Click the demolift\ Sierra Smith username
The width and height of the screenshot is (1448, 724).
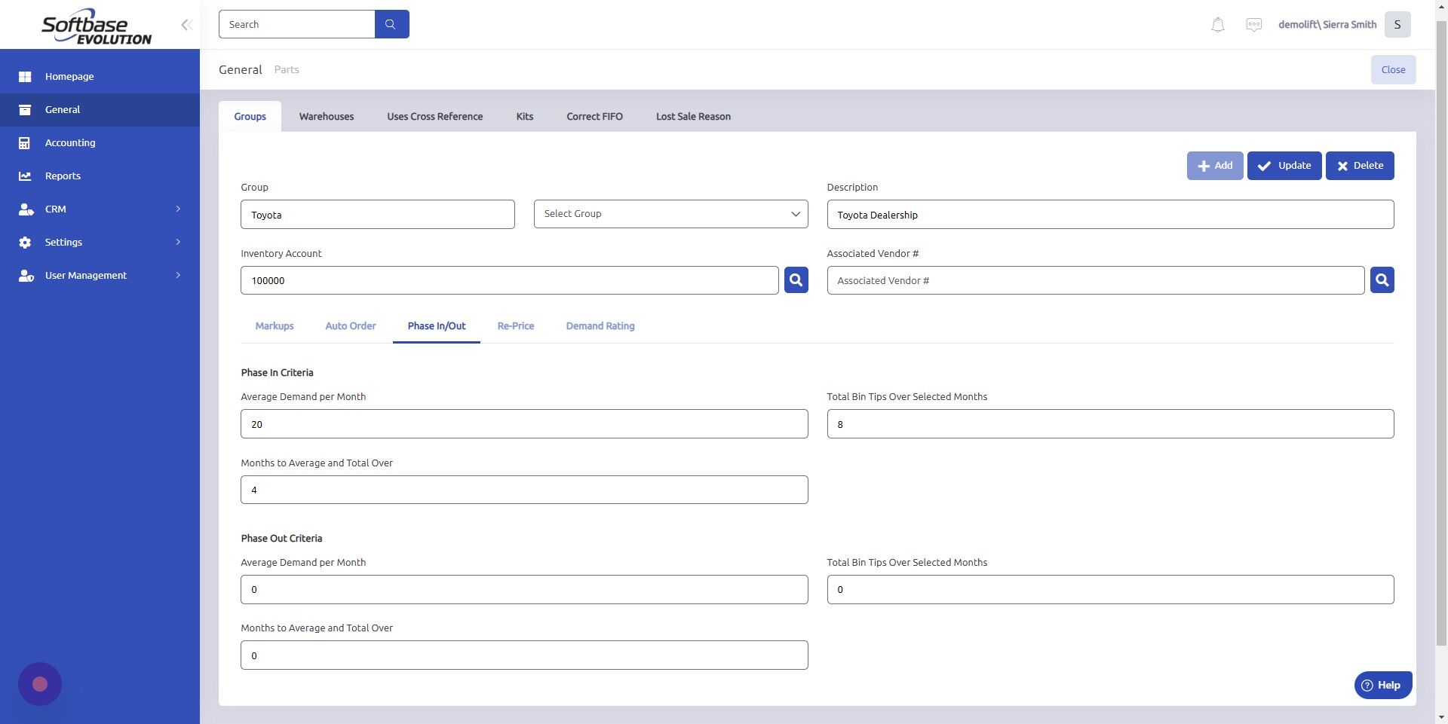click(x=1327, y=24)
